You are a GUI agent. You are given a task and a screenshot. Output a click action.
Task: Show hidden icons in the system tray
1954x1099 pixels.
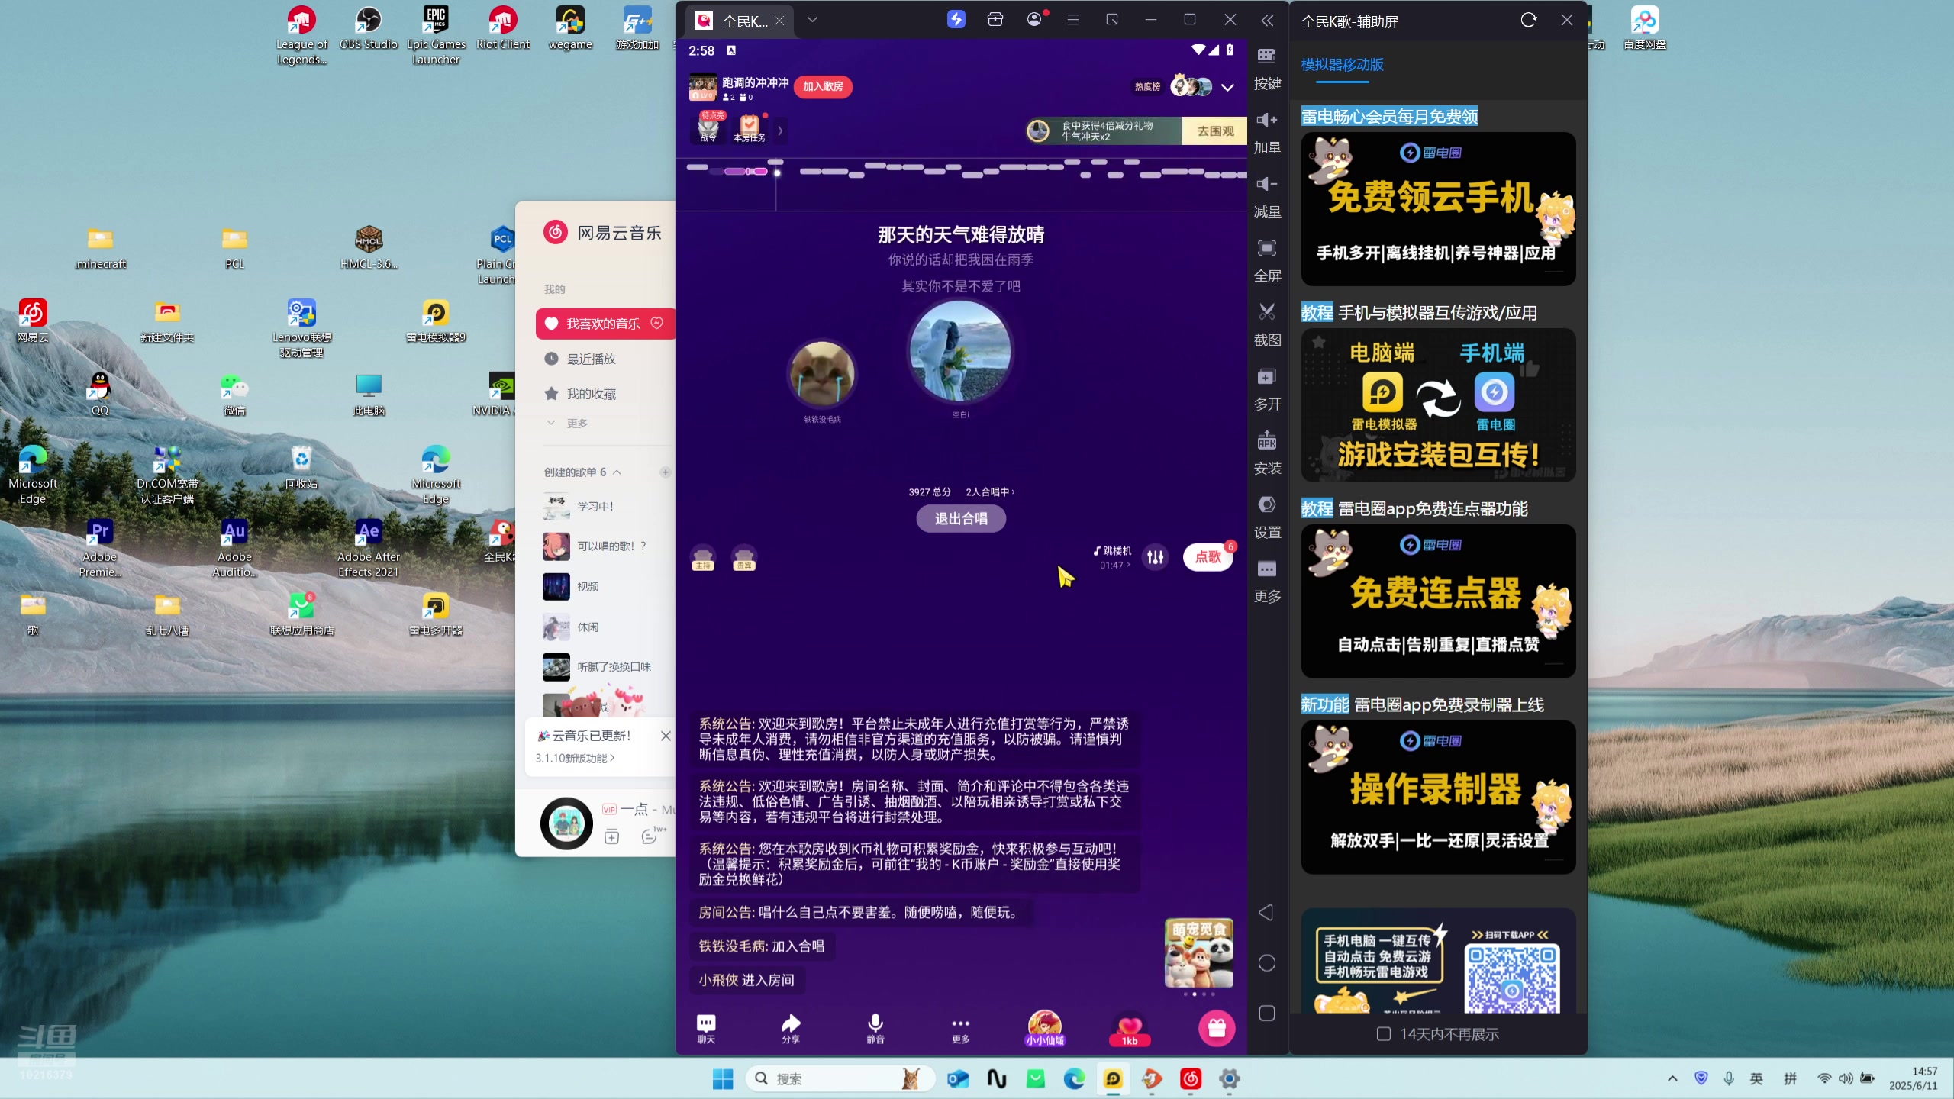1672,1078
